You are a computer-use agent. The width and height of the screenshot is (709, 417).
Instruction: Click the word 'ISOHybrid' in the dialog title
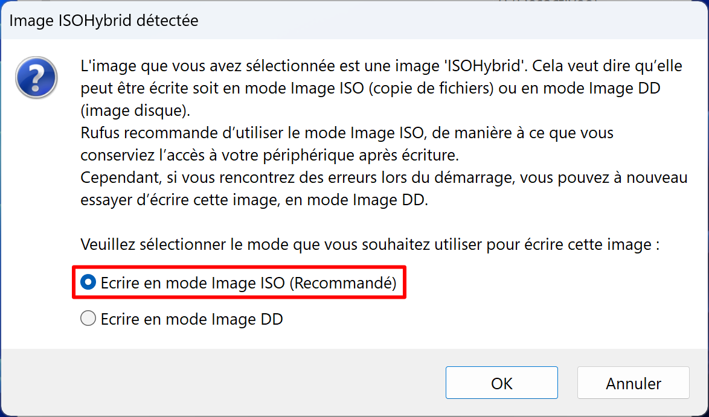click(103, 21)
